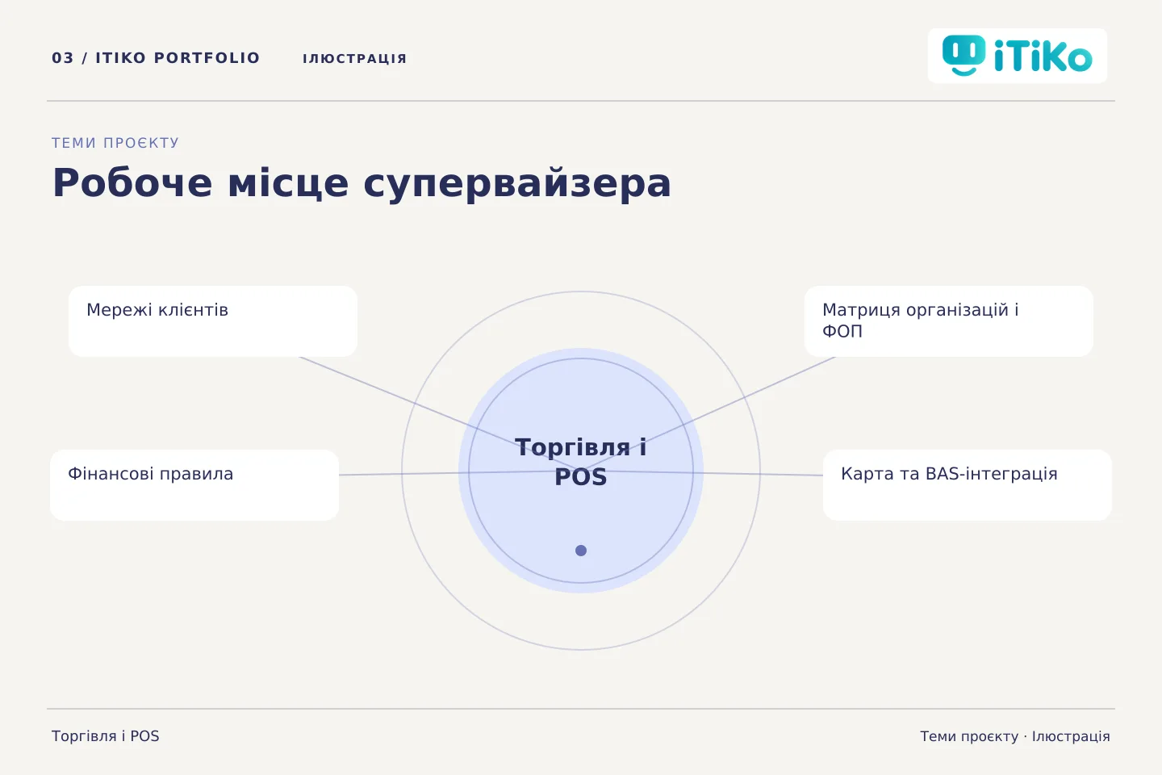Select the 'Матриця організацій і ФОП' card
1162x775 pixels.
point(949,321)
